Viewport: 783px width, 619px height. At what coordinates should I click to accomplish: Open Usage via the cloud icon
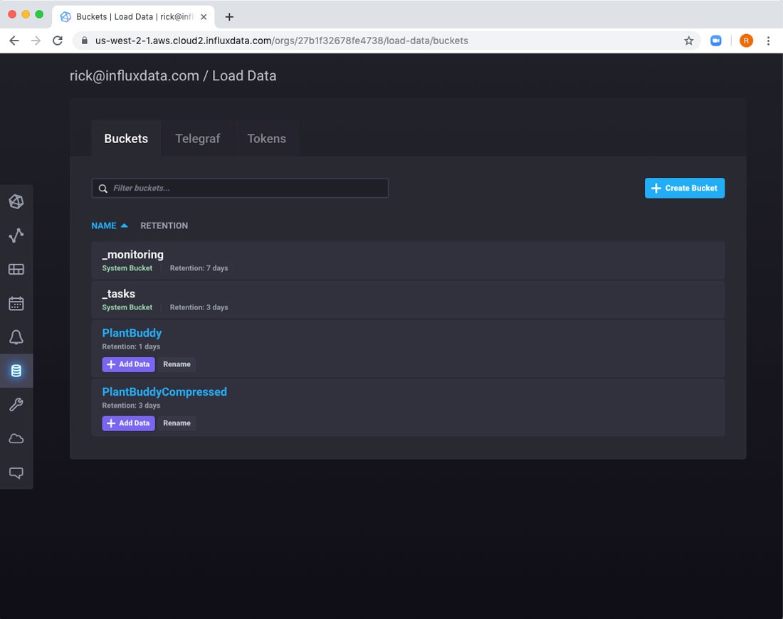click(x=16, y=438)
